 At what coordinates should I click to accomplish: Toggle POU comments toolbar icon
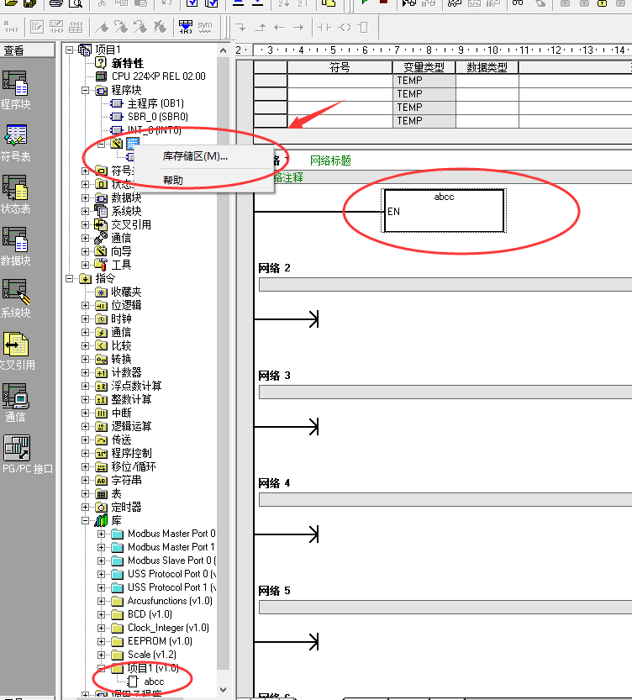tap(37, 27)
